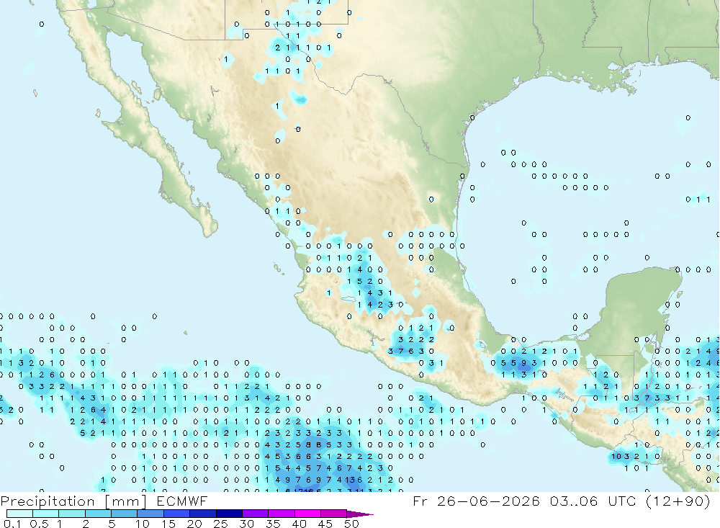Viewport: 720px width, 528px height.
Task: Click the '0.1' legend scale label
Action: tap(12, 524)
